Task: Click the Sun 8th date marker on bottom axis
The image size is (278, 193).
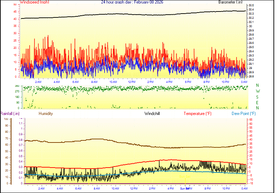Action: [185, 188]
